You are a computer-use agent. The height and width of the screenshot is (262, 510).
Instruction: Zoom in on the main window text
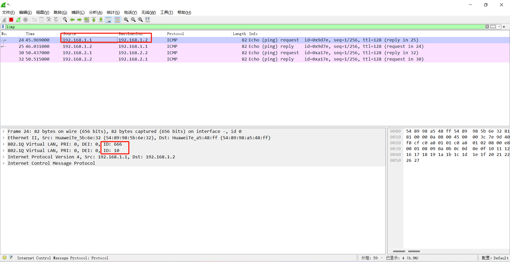(126, 20)
